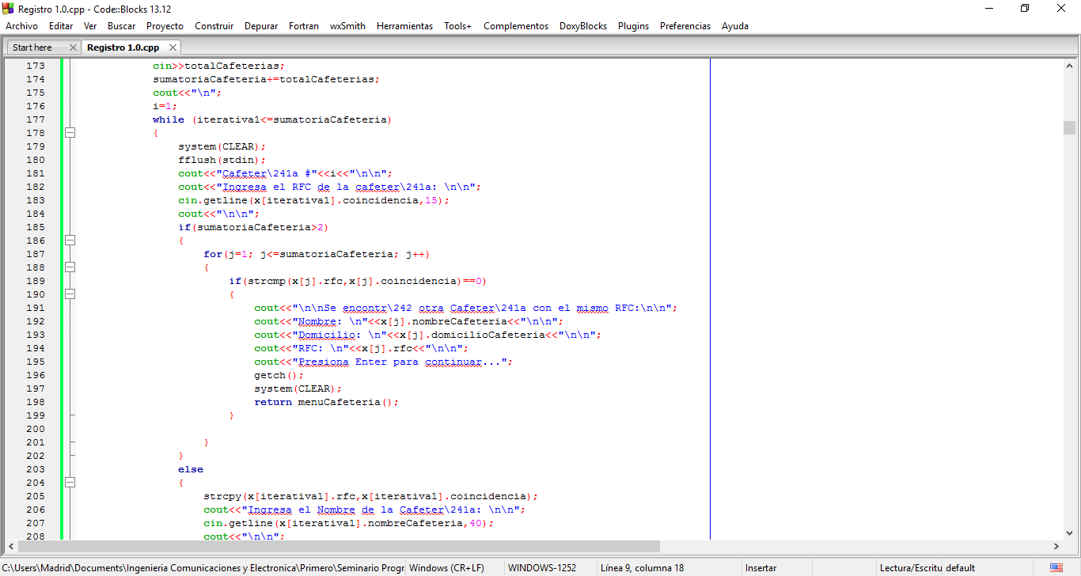Collapse the if block fold at line 186
Image resolution: width=1081 pixels, height=576 pixels.
tap(70, 241)
